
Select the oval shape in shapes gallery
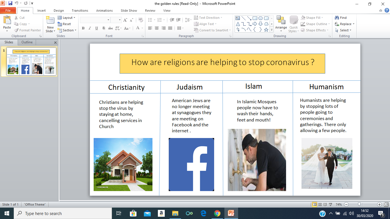(260, 18)
